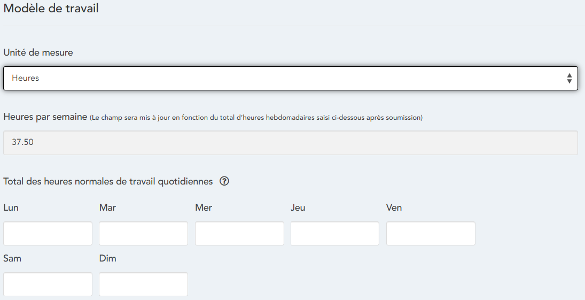Click the Jeu day label
The image size is (585, 300).
[298, 207]
